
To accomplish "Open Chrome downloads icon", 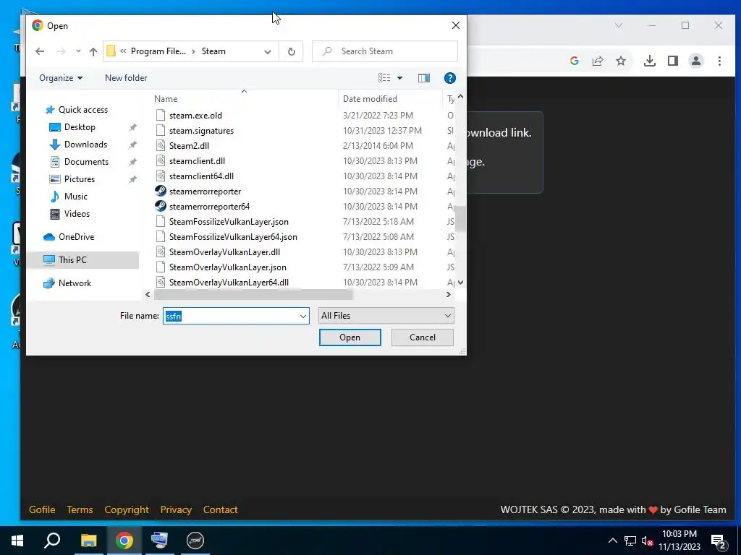I will point(649,61).
